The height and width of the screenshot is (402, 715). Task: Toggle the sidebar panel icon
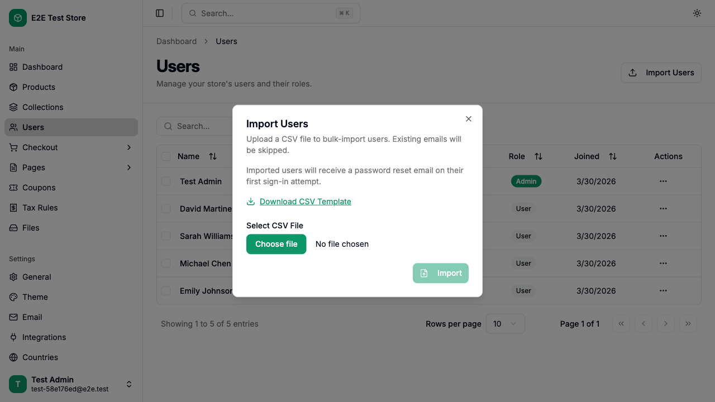point(160,13)
